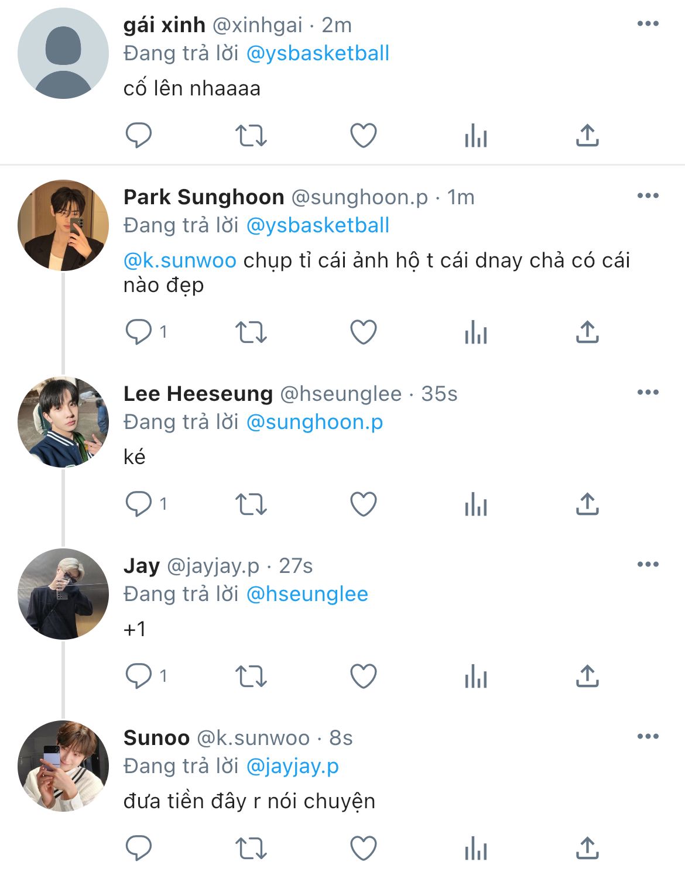Screen dimensions: 685x872
Task: Open @ysbasketball link in gái xinh's reply
Action: click(x=318, y=53)
